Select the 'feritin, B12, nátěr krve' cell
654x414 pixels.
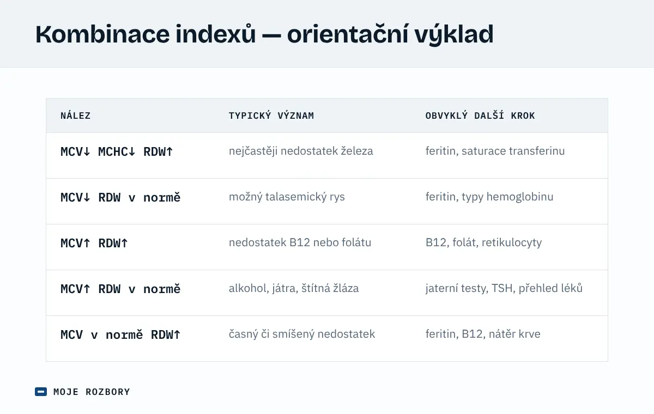point(510,339)
